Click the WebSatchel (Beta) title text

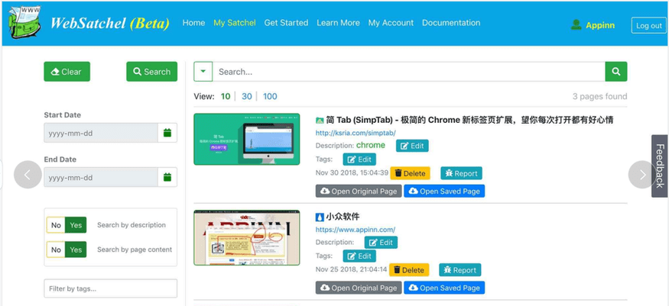[109, 23]
